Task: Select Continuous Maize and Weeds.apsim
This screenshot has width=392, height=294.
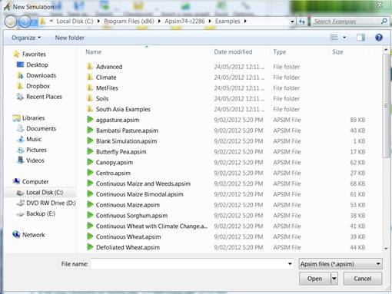Action: click(x=143, y=183)
